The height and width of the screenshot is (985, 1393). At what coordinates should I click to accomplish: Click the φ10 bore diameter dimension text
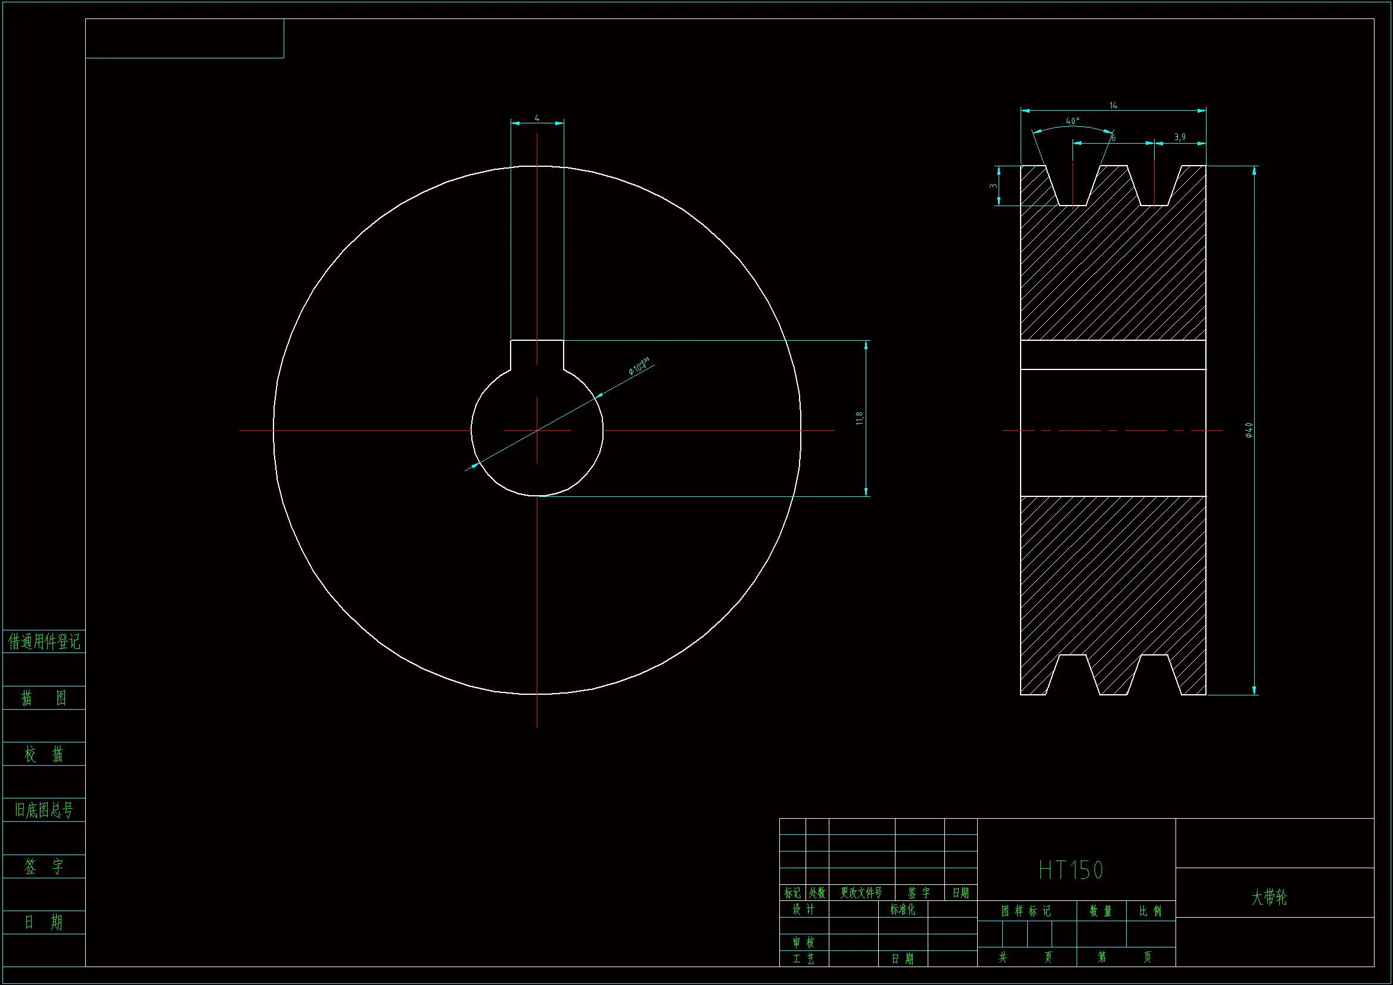[x=638, y=366]
